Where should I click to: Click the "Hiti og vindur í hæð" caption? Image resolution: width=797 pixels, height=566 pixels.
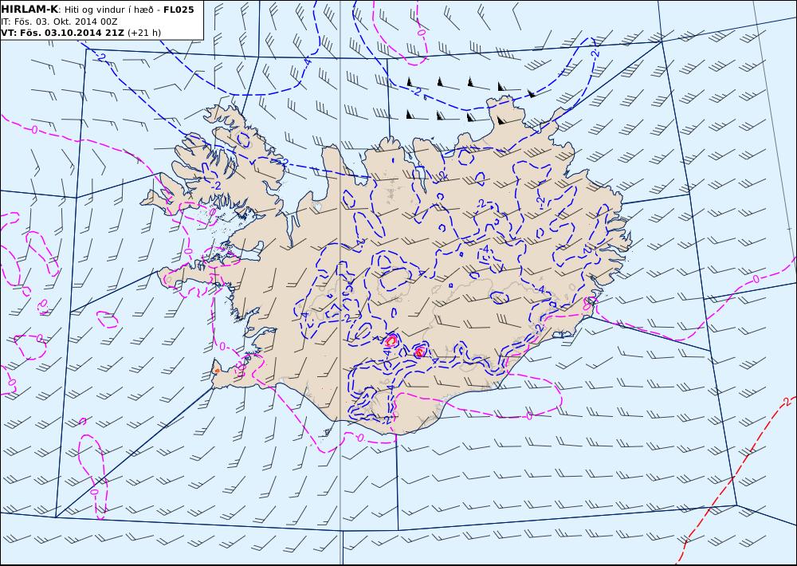(x=109, y=10)
